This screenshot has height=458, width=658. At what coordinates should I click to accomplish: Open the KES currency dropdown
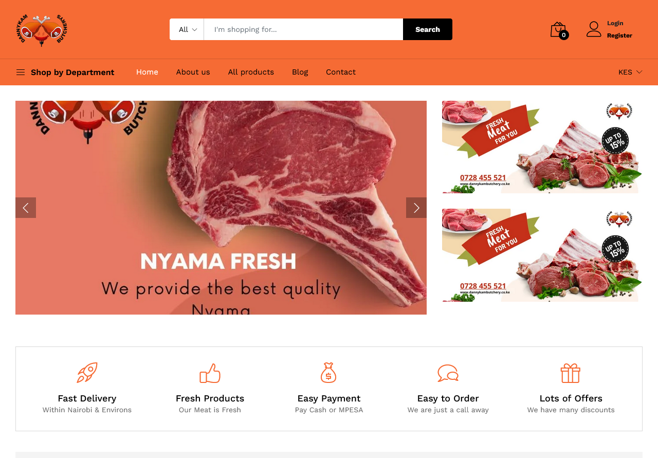[x=630, y=72]
